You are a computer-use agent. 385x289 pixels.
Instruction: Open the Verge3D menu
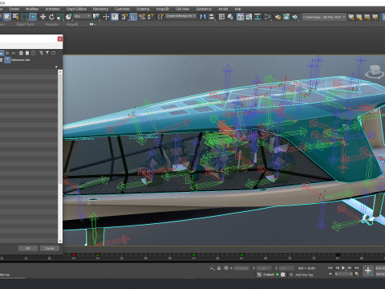pyautogui.click(x=163, y=9)
